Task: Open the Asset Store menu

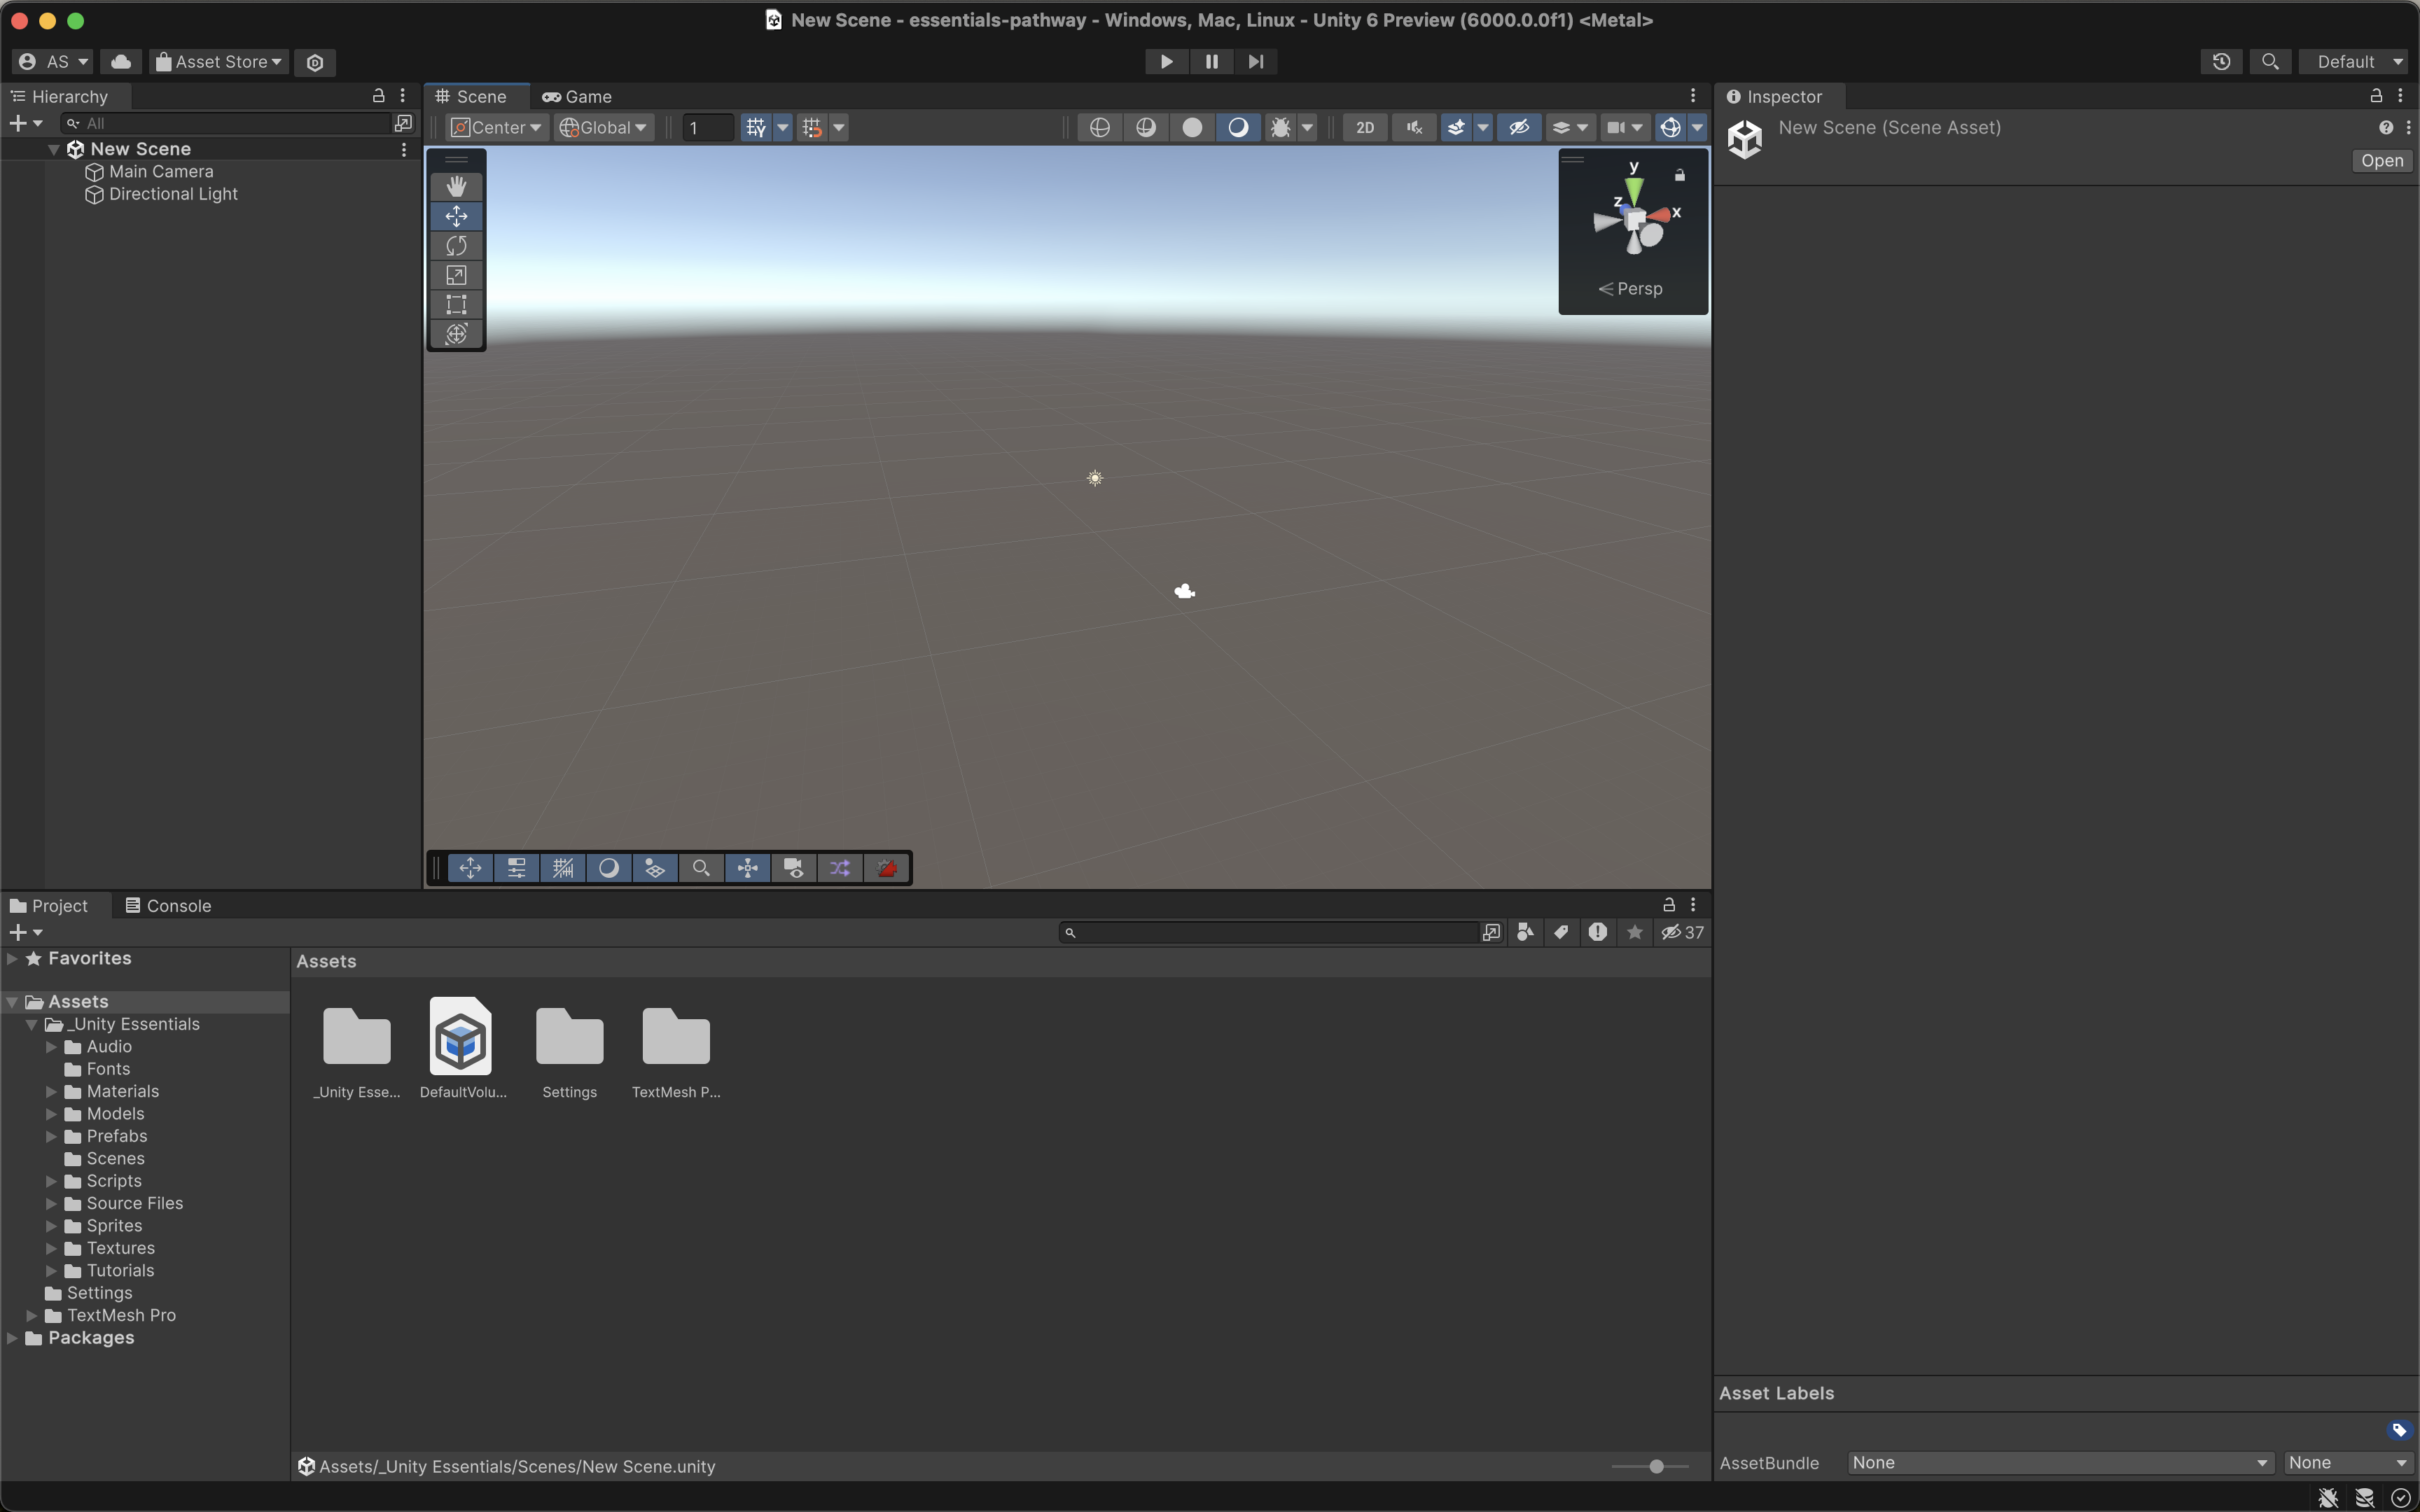Action: pos(219,62)
